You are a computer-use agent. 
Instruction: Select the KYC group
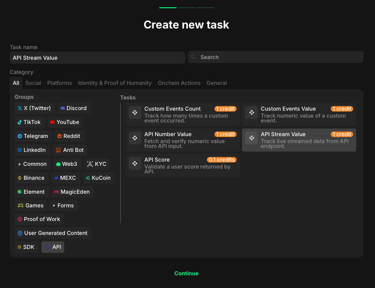(97, 164)
